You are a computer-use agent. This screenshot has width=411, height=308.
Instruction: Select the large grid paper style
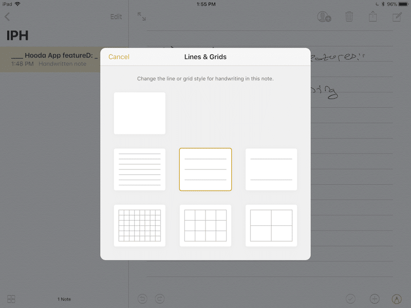click(x=271, y=225)
